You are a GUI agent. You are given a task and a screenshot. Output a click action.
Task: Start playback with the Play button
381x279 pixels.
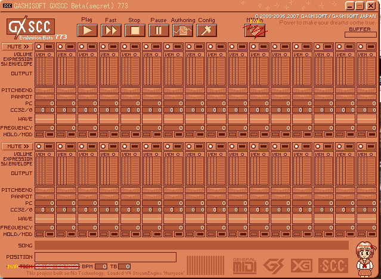(x=87, y=30)
